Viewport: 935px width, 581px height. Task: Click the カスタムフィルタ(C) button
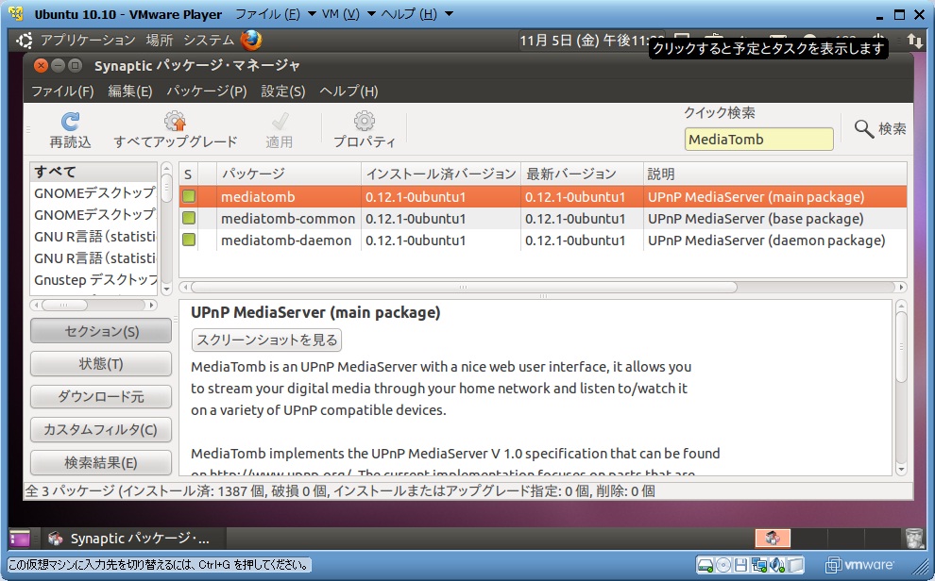click(x=101, y=429)
